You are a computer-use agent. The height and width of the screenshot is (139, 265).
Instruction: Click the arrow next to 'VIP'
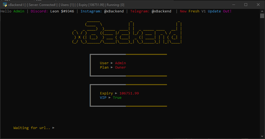click(110, 98)
